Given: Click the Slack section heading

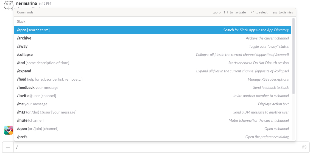Looking at the screenshot, I should [21, 21].
